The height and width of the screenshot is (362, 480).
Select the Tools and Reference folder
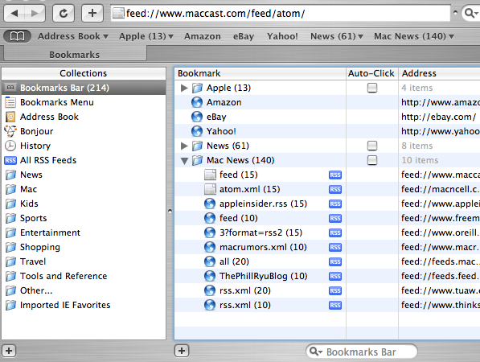pos(84,276)
